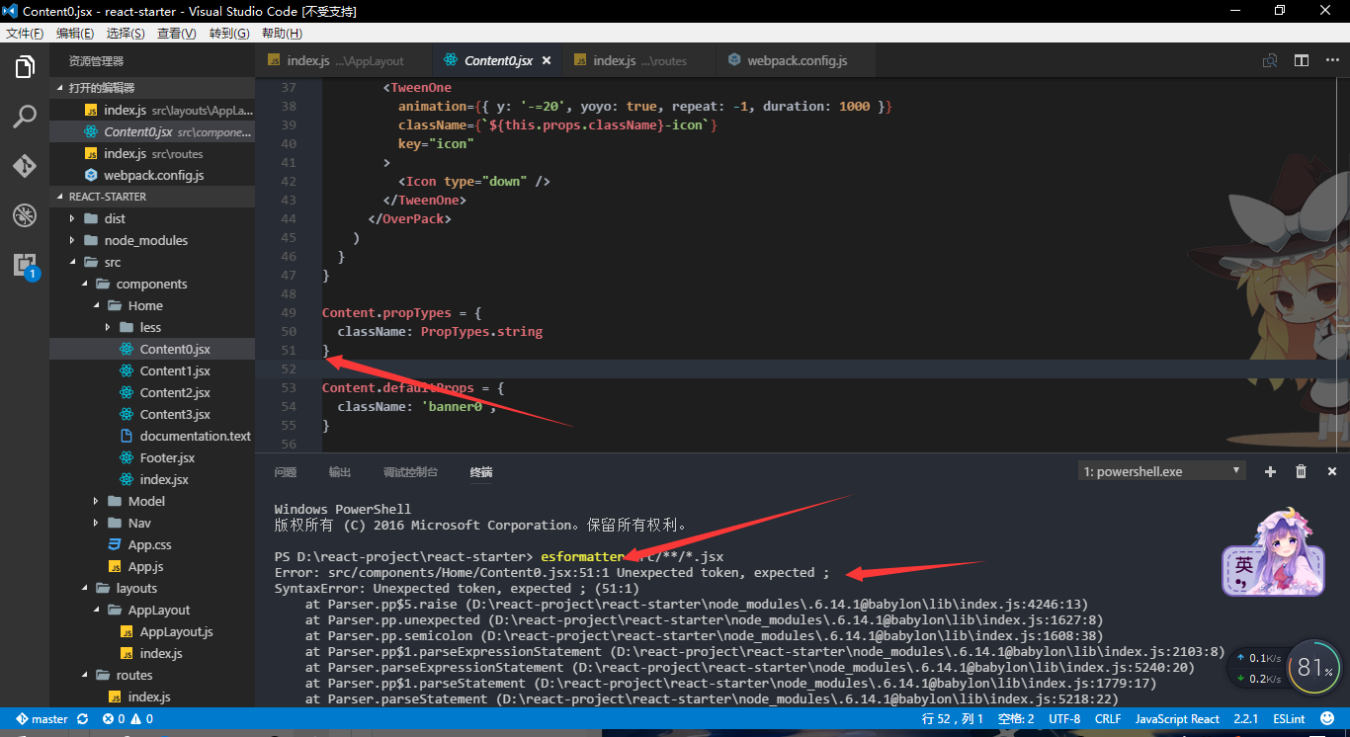
Task: Open the editor more actions ellipsis
Action: coord(1329,60)
